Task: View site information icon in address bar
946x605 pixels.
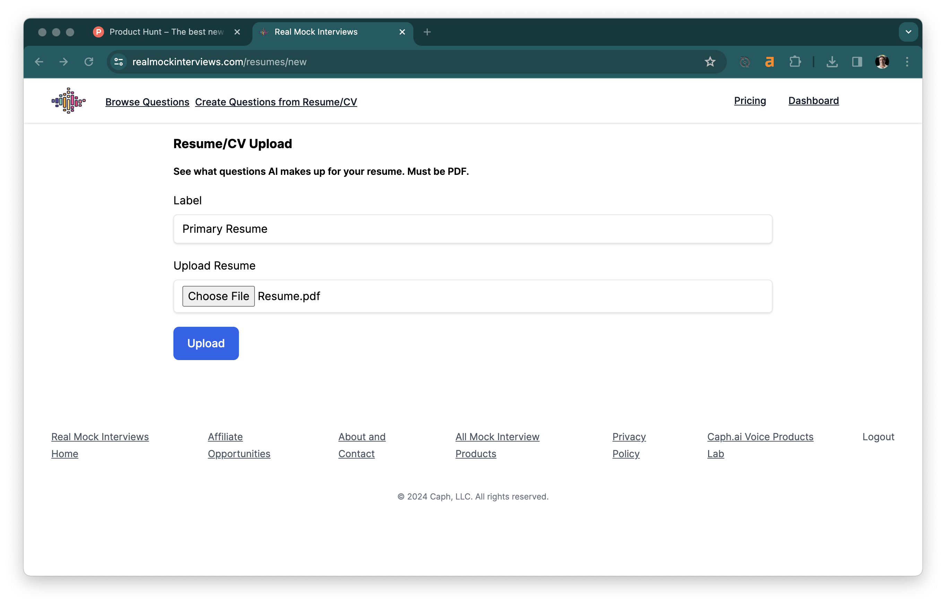Action: [x=118, y=62]
